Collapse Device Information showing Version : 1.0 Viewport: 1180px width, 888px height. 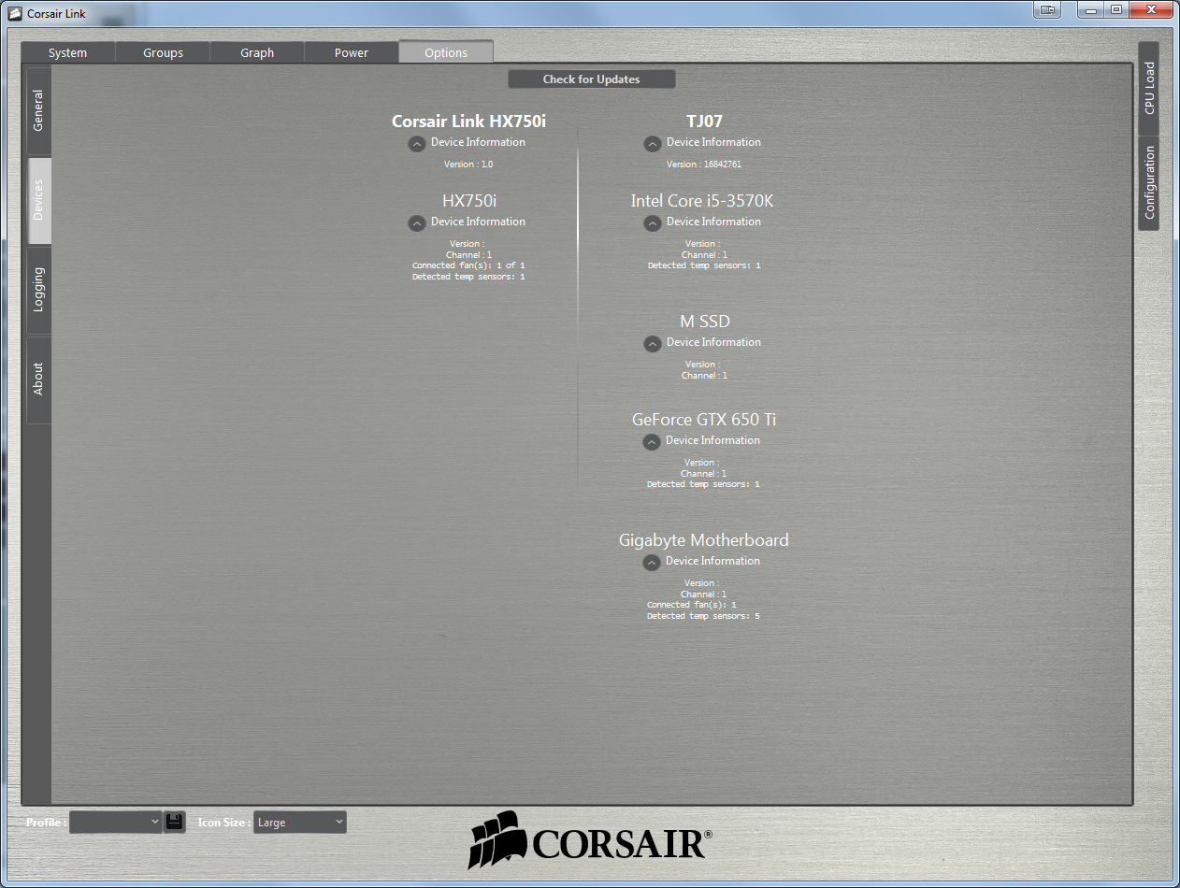tap(417, 144)
